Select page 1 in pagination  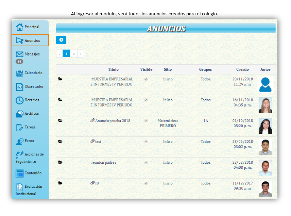pyautogui.click(x=66, y=54)
